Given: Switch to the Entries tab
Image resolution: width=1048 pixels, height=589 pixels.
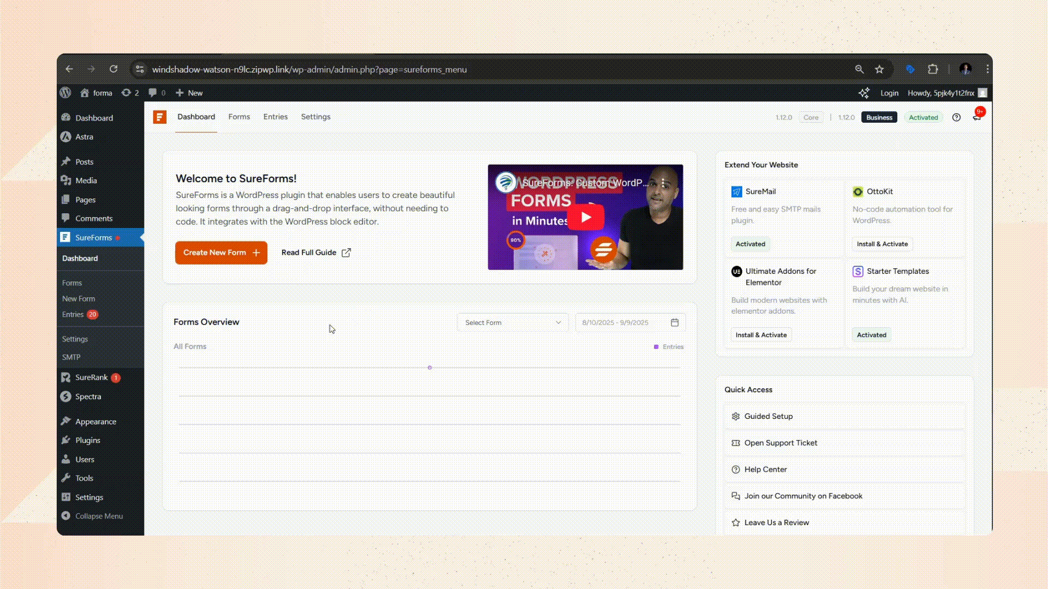Looking at the screenshot, I should pyautogui.click(x=275, y=117).
